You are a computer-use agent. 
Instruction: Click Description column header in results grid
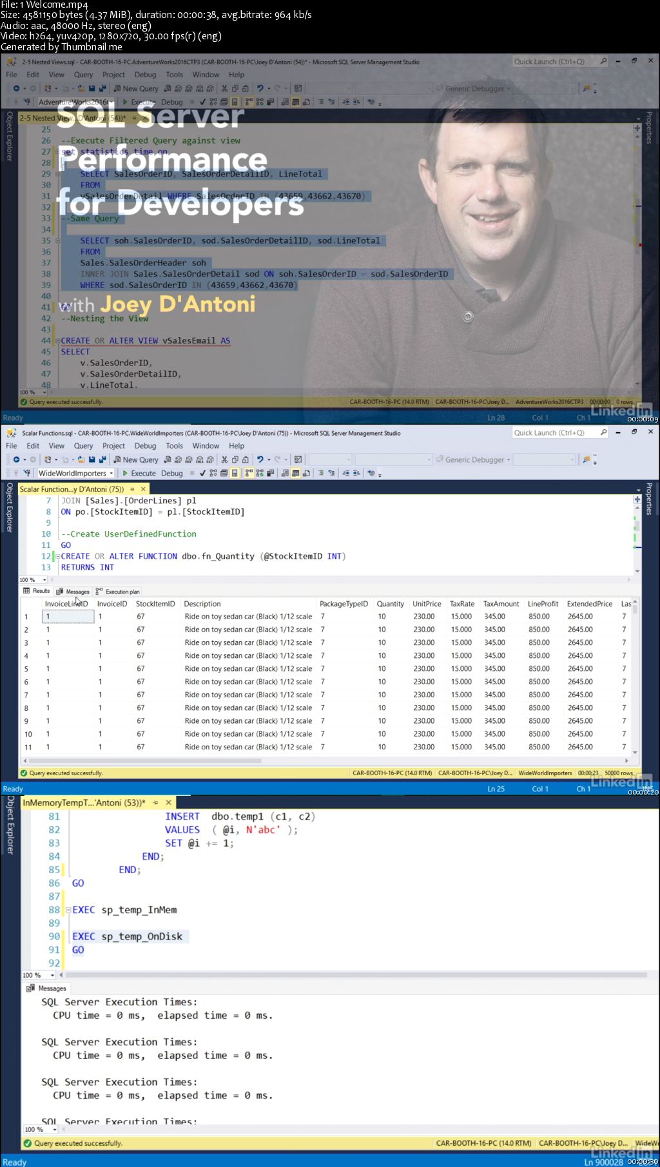pyautogui.click(x=202, y=604)
